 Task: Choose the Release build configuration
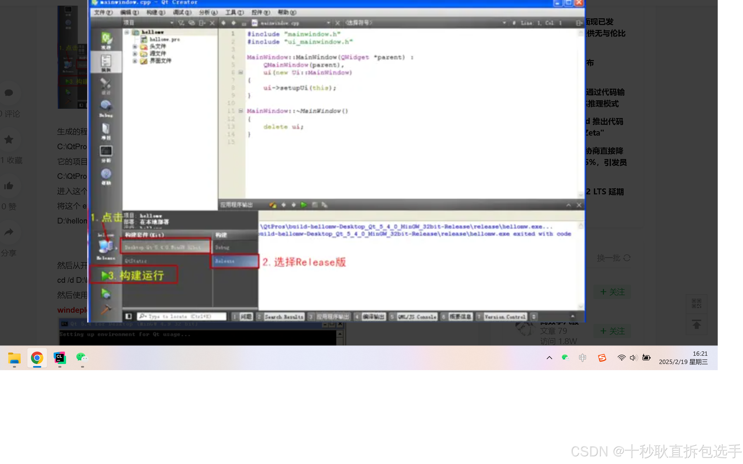235,261
